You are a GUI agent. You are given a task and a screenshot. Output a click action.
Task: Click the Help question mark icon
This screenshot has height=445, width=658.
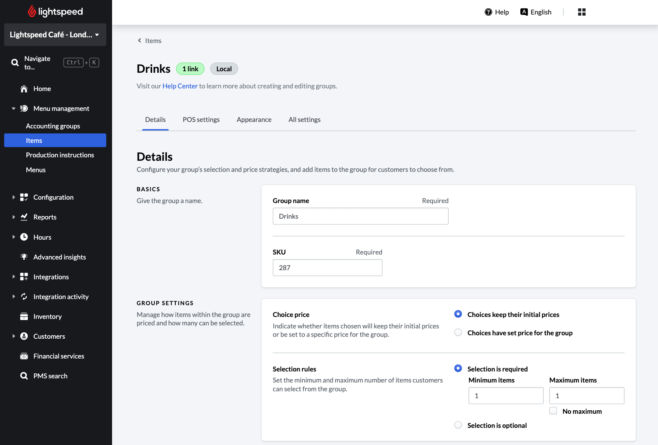tap(488, 12)
